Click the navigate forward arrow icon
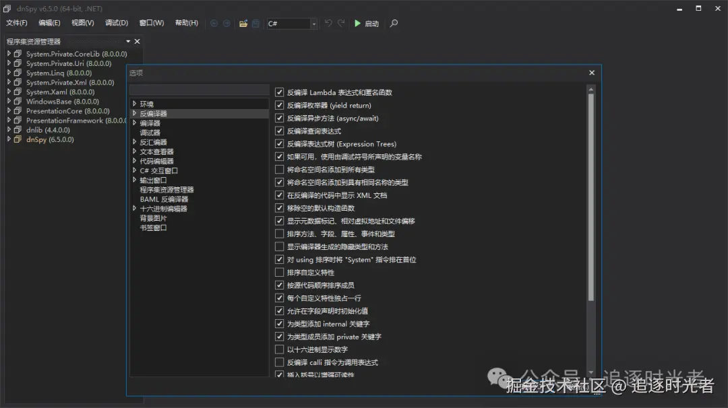The width and height of the screenshot is (728, 408). coord(226,23)
